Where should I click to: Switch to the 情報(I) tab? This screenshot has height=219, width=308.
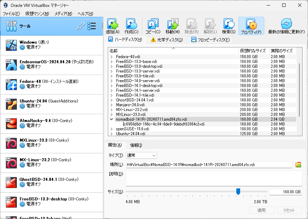coord(136,145)
